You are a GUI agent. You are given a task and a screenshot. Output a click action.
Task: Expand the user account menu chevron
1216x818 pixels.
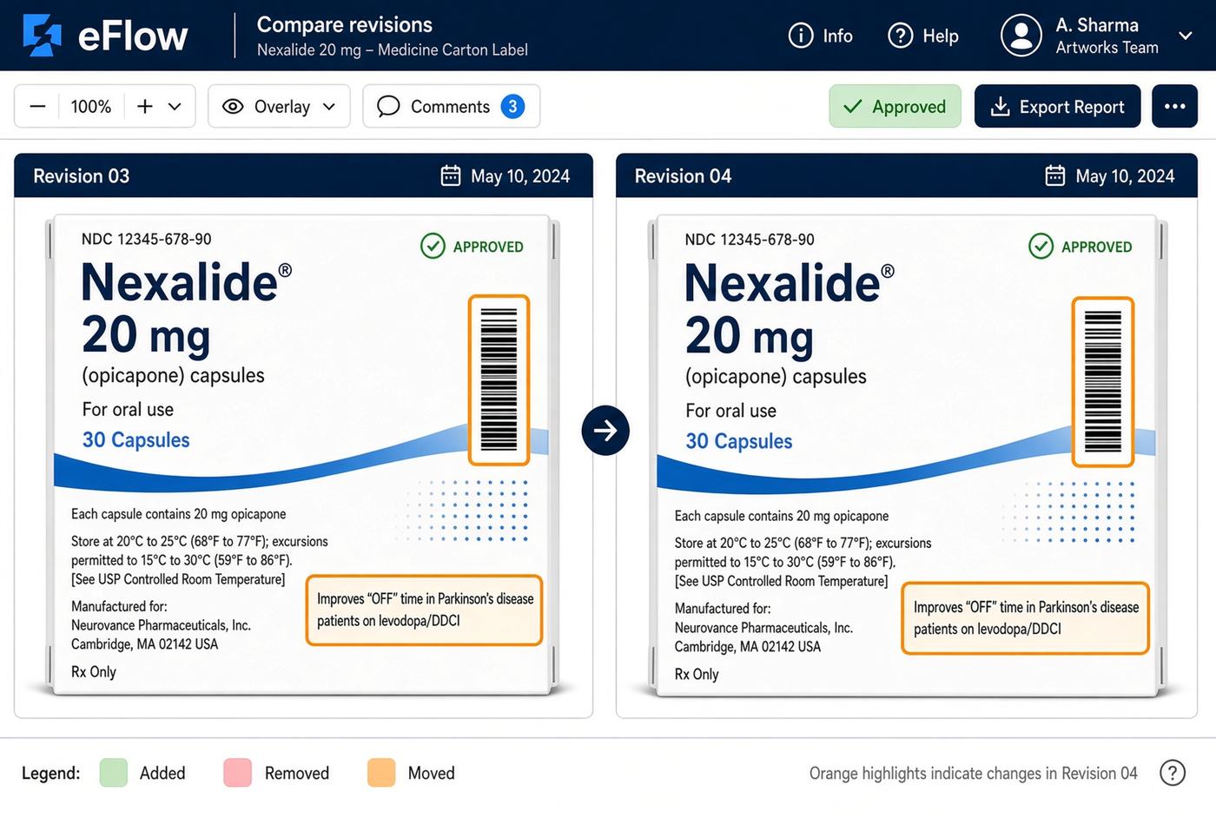(x=1185, y=36)
